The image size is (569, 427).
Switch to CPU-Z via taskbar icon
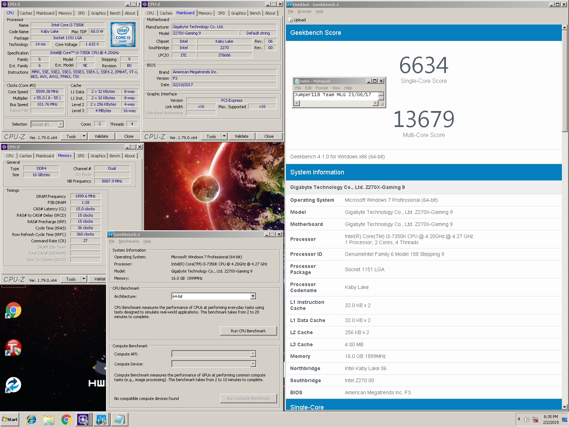(83, 420)
